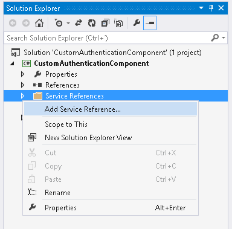
Task: Open the Pending Changes Filter clock icon
Action: (x=59, y=23)
